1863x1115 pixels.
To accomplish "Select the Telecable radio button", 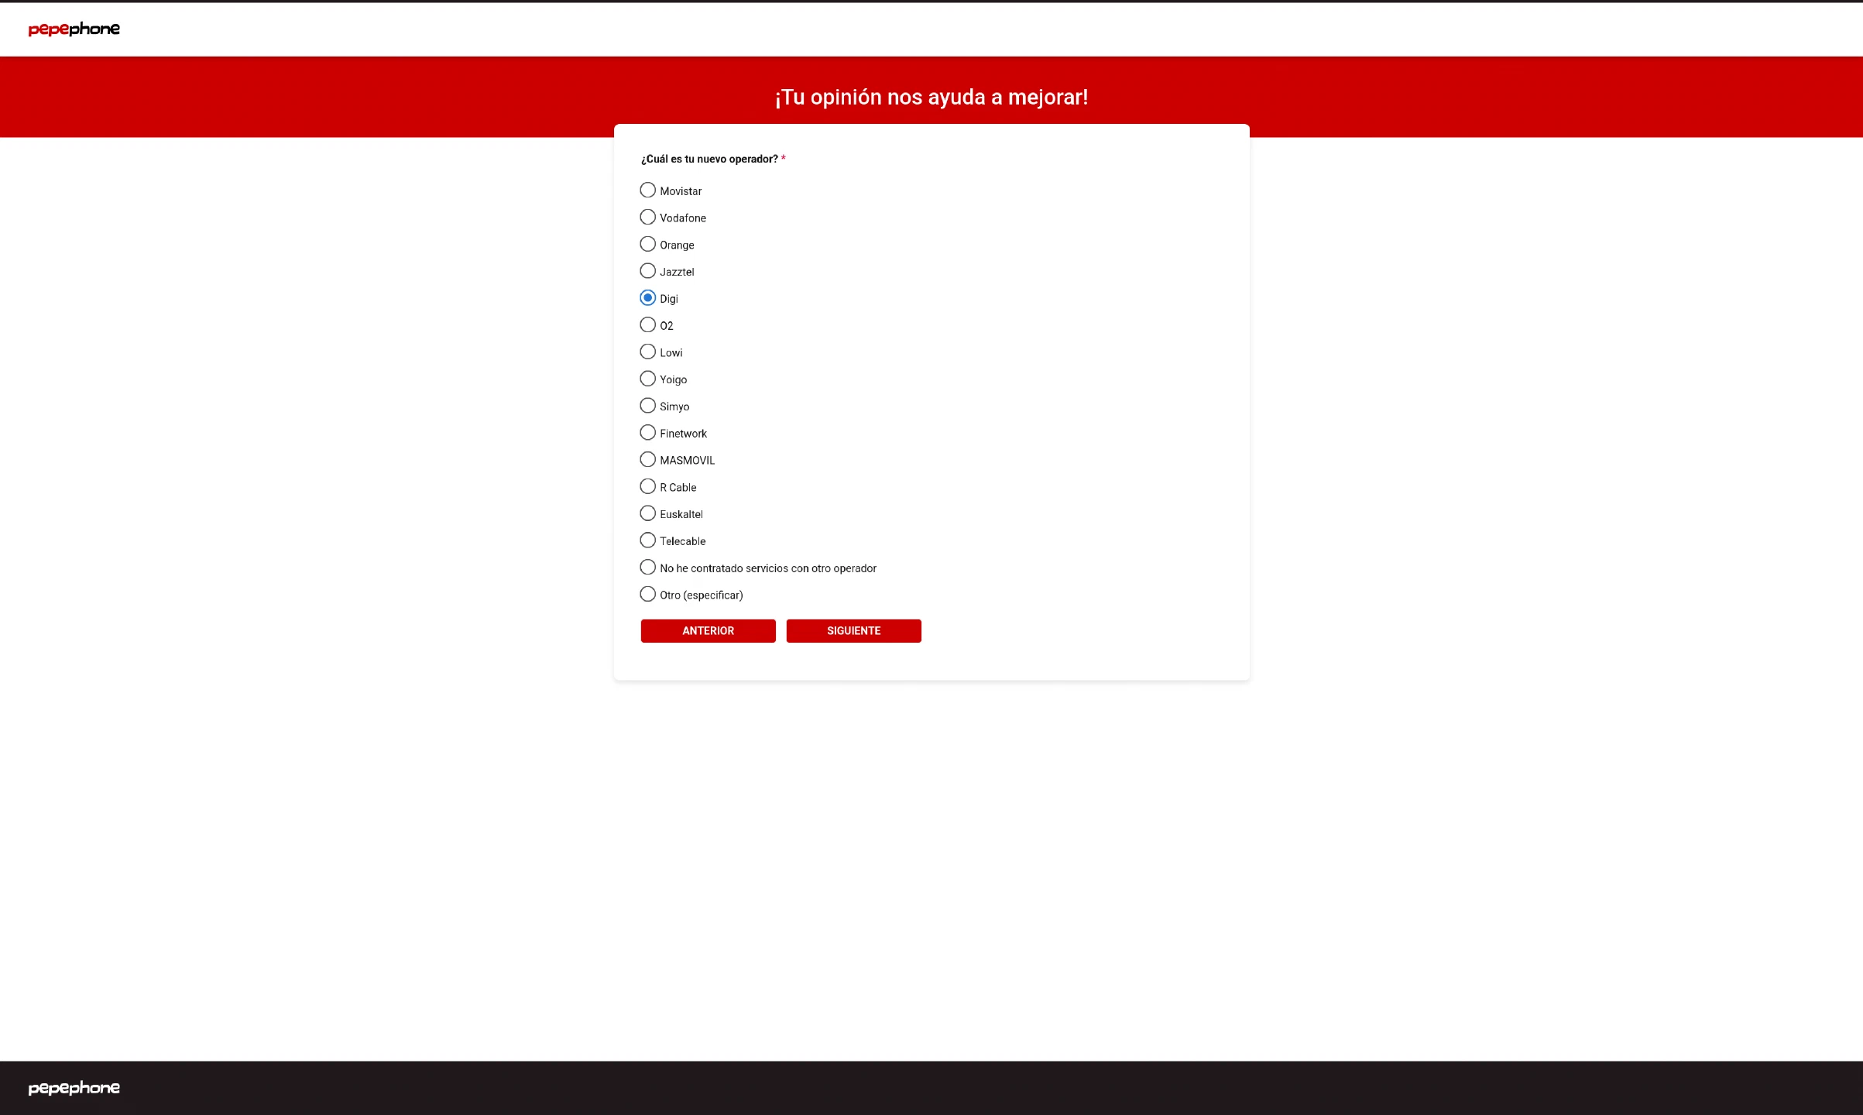I will click(648, 540).
